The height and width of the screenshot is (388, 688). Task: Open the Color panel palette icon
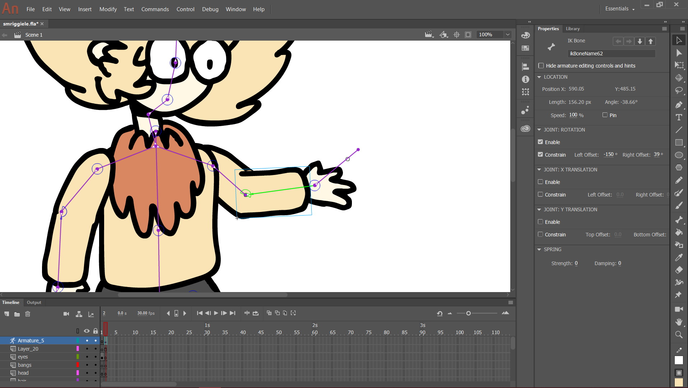525,35
